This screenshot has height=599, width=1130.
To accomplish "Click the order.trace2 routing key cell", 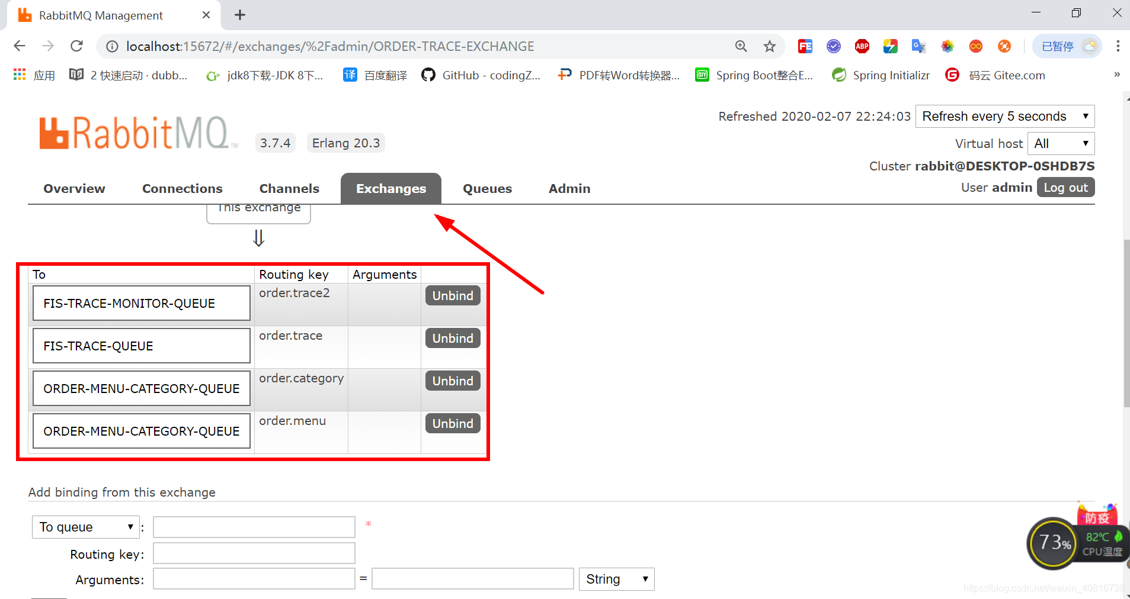I will pos(301,304).
